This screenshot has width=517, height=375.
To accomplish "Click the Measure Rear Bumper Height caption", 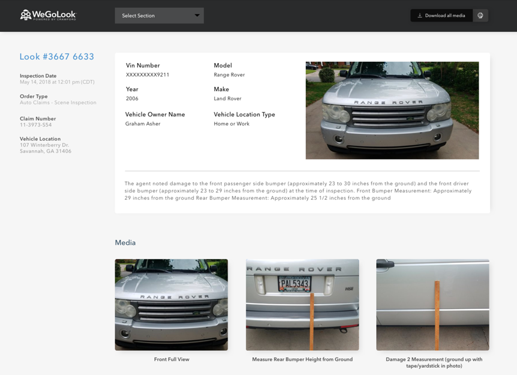I will pos(302,359).
